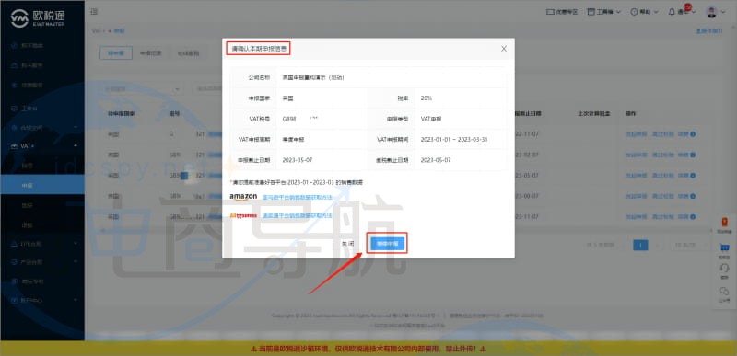Screen dimensions: 737x356
Task: Click the AliExpress logo in the dialog
Action: pos(243,216)
